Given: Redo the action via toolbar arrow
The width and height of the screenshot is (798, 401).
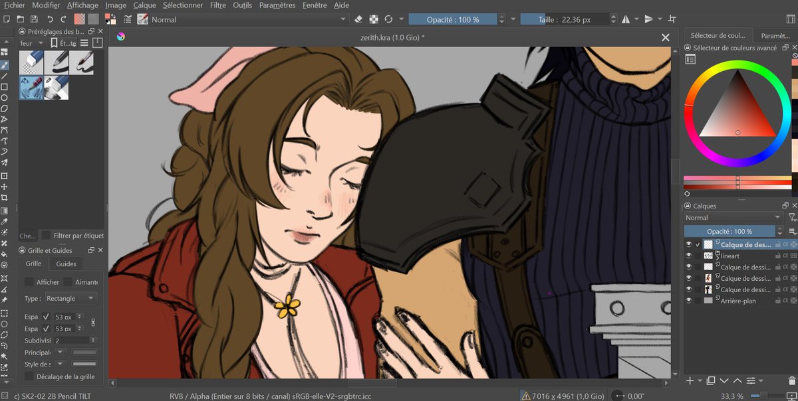Looking at the screenshot, I should point(63,20).
